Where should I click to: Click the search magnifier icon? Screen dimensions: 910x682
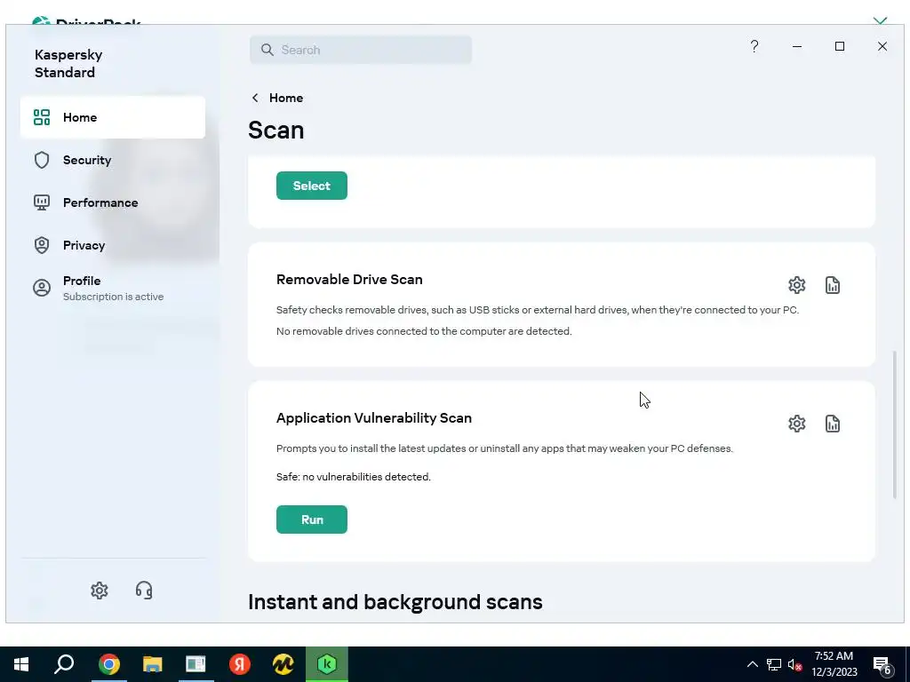pyautogui.click(x=267, y=50)
